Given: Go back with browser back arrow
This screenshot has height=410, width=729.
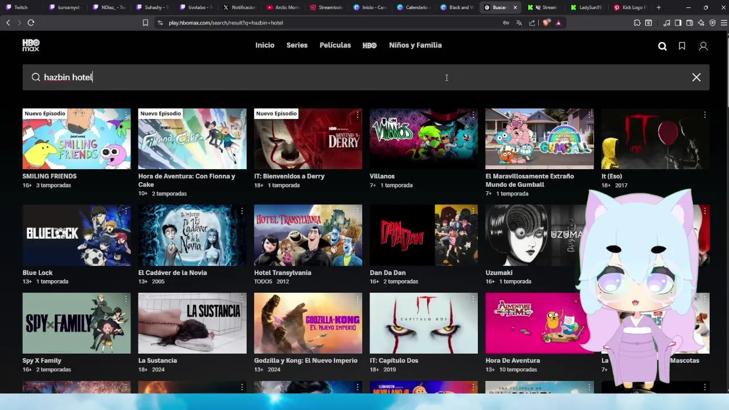Looking at the screenshot, I should tap(8, 23).
